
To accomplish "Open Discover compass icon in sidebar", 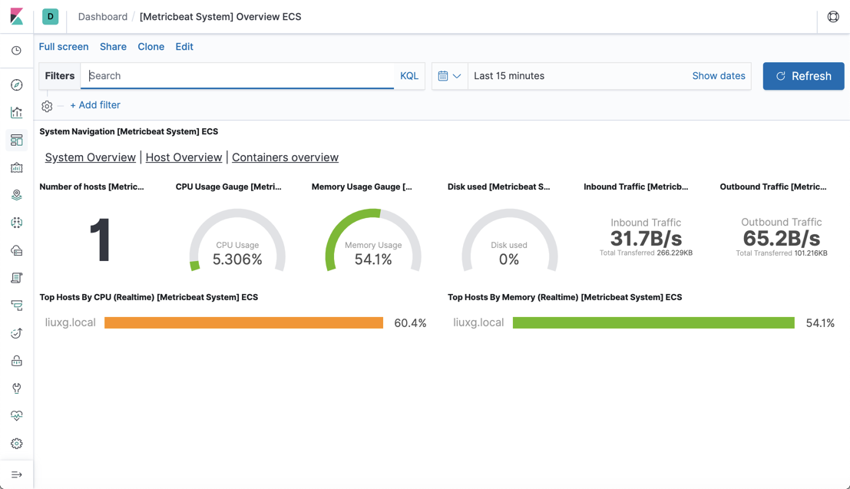I will pos(17,84).
